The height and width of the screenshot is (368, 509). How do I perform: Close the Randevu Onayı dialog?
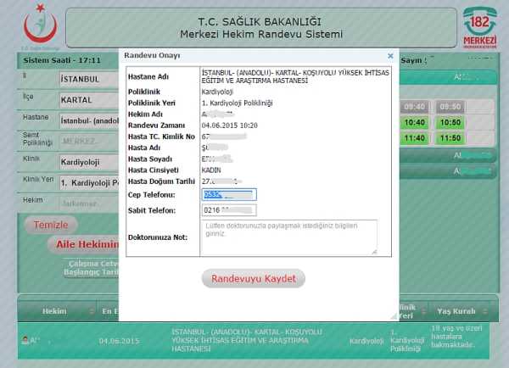(x=390, y=56)
